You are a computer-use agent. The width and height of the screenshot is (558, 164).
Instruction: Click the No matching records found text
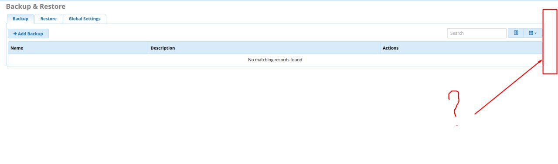[275, 60]
